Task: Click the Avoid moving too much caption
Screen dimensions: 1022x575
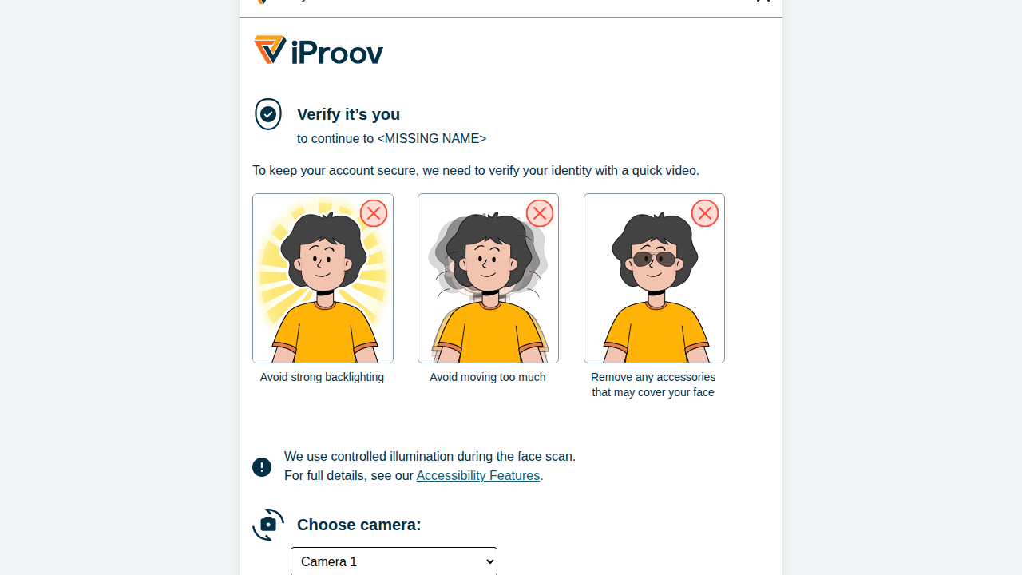Action: (x=488, y=377)
